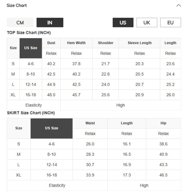
Task: Select the Sleeve Length column header
Action: (x=139, y=43)
